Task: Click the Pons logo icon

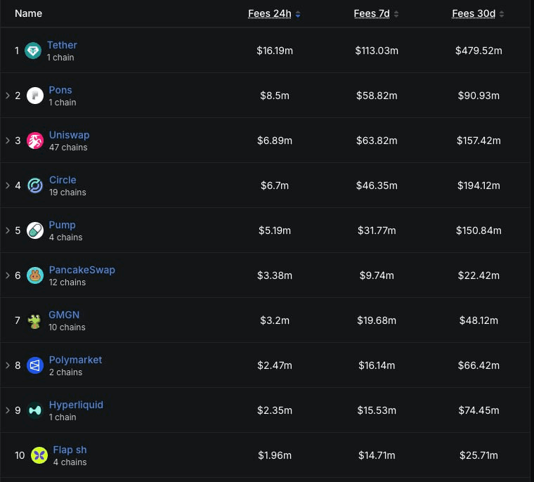Action: click(x=35, y=96)
